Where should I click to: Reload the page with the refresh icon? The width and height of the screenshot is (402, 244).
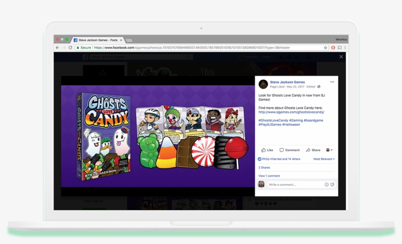pyautogui.click(x=70, y=48)
